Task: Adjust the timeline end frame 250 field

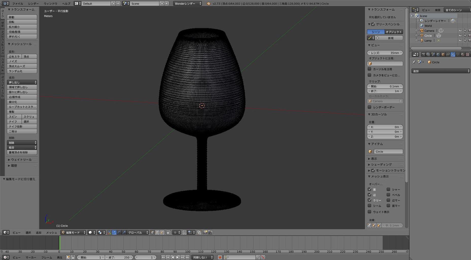Action: [119, 257]
